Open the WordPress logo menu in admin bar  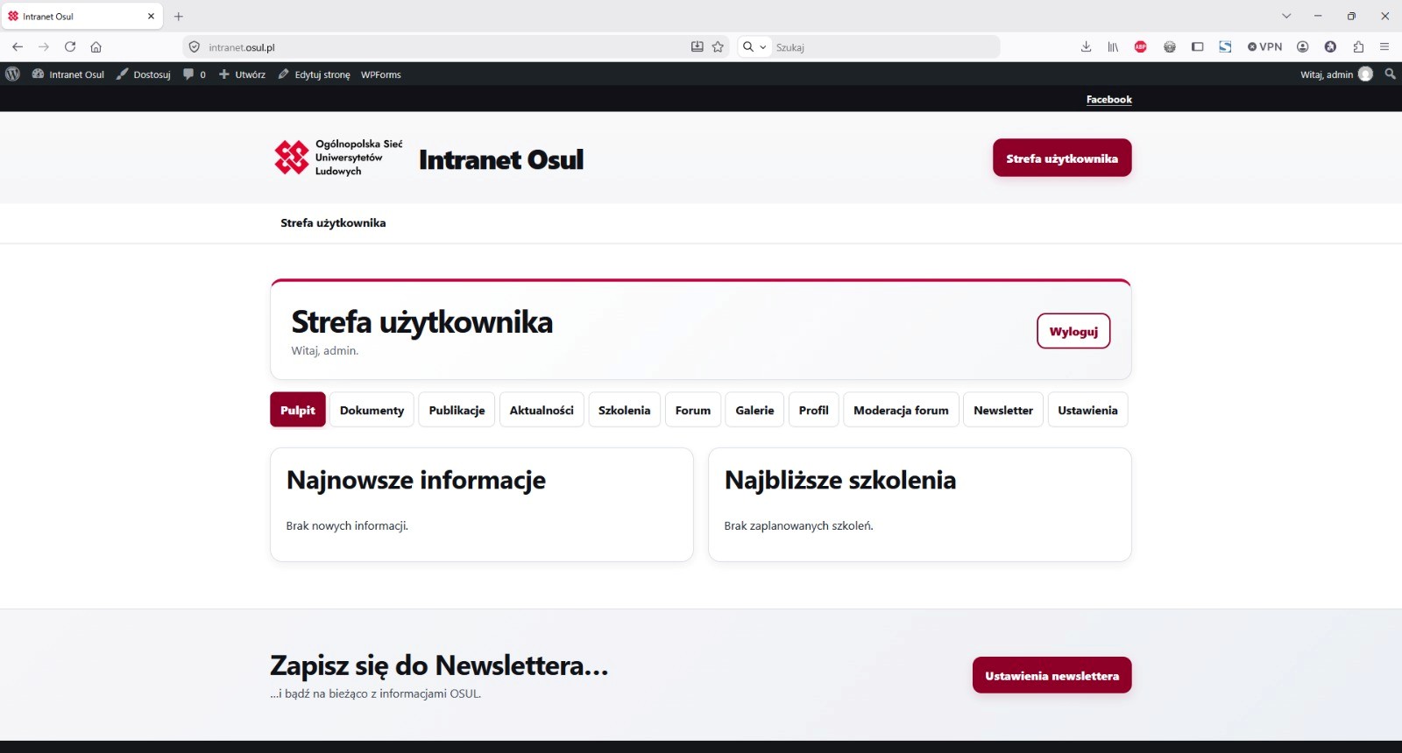pyautogui.click(x=12, y=74)
